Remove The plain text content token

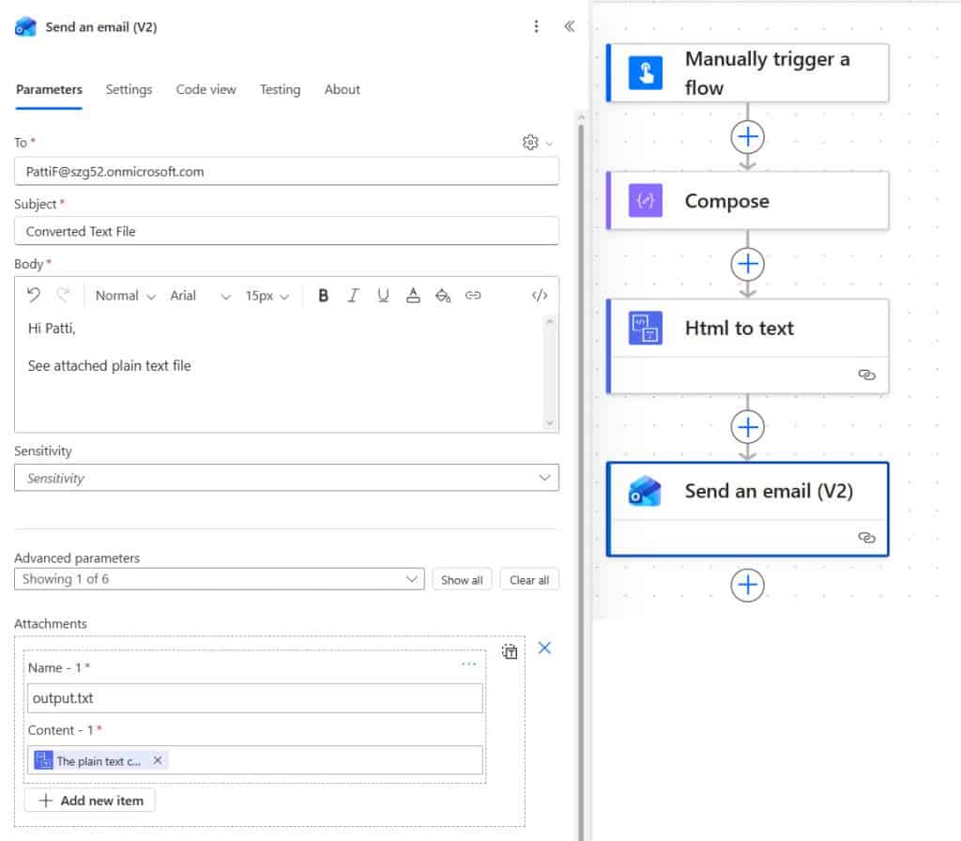158,760
